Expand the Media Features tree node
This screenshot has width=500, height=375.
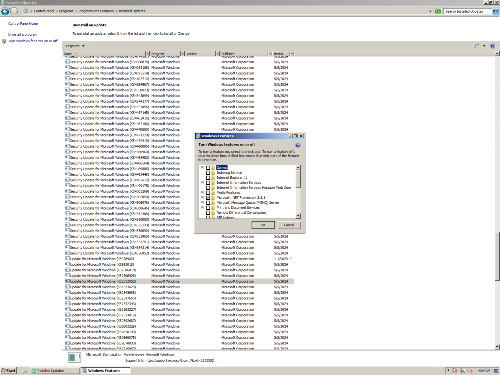coord(202,193)
